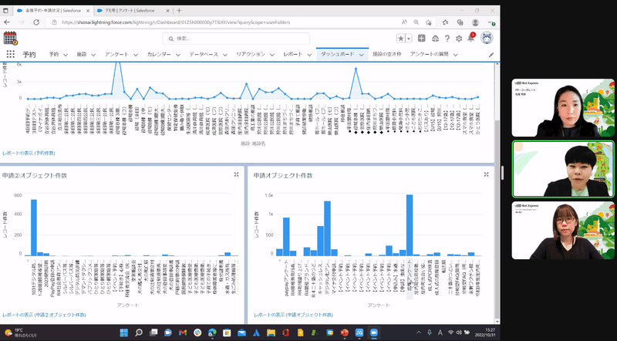Open Windows taskbar search
This screenshot has width=617, height=341.
(x=139, y=333)
